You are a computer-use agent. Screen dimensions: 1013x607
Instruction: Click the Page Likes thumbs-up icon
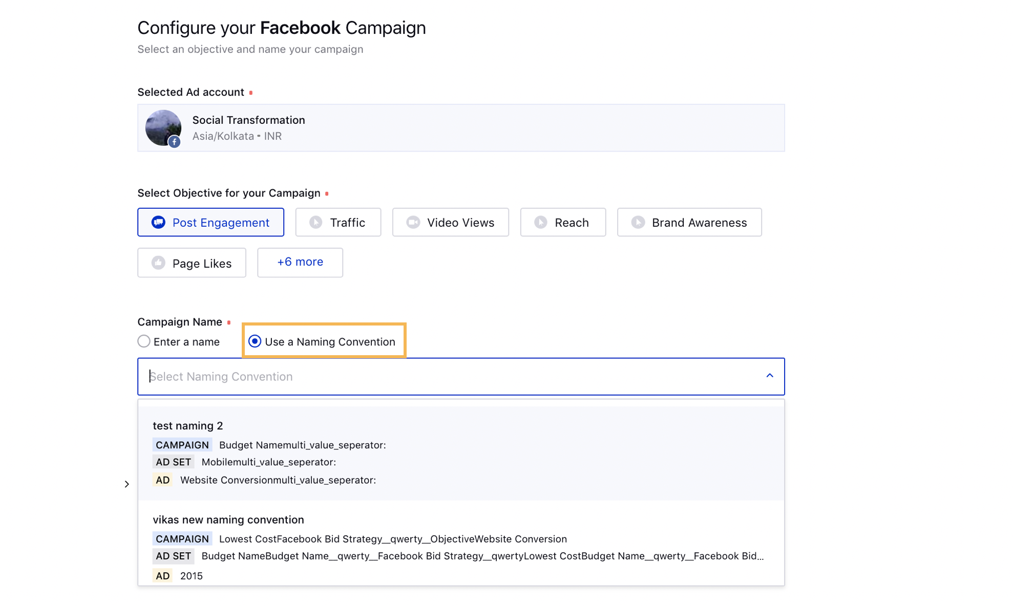point(158,263)
